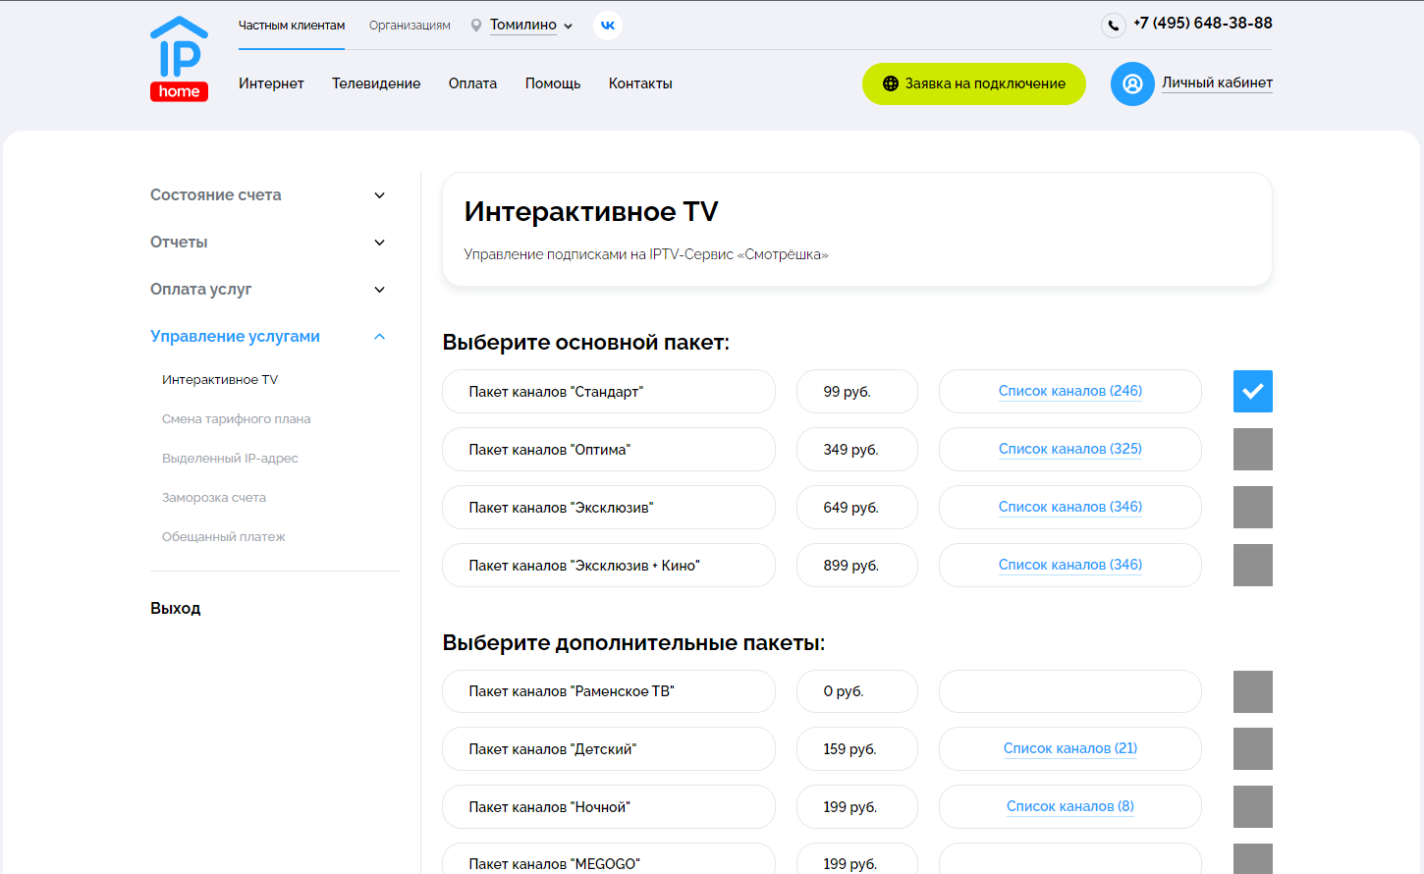This screenshot has width=1424, height=874.
Task: Click the IP home logo
Action: click(179, 59)
